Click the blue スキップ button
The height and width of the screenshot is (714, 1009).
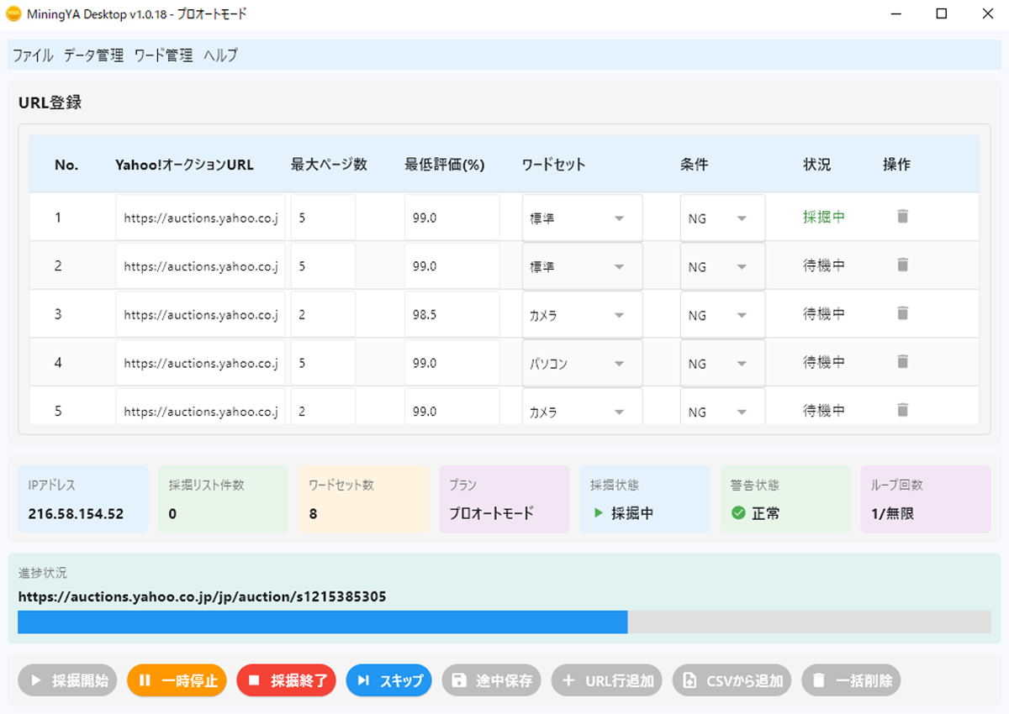point(388,680)
